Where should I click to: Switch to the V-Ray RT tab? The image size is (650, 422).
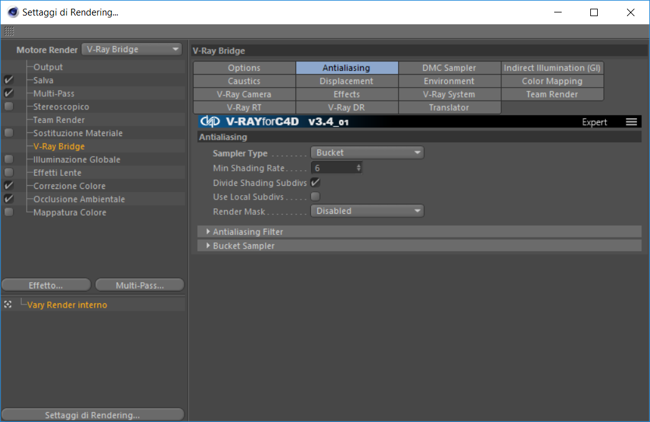point(244,108)
